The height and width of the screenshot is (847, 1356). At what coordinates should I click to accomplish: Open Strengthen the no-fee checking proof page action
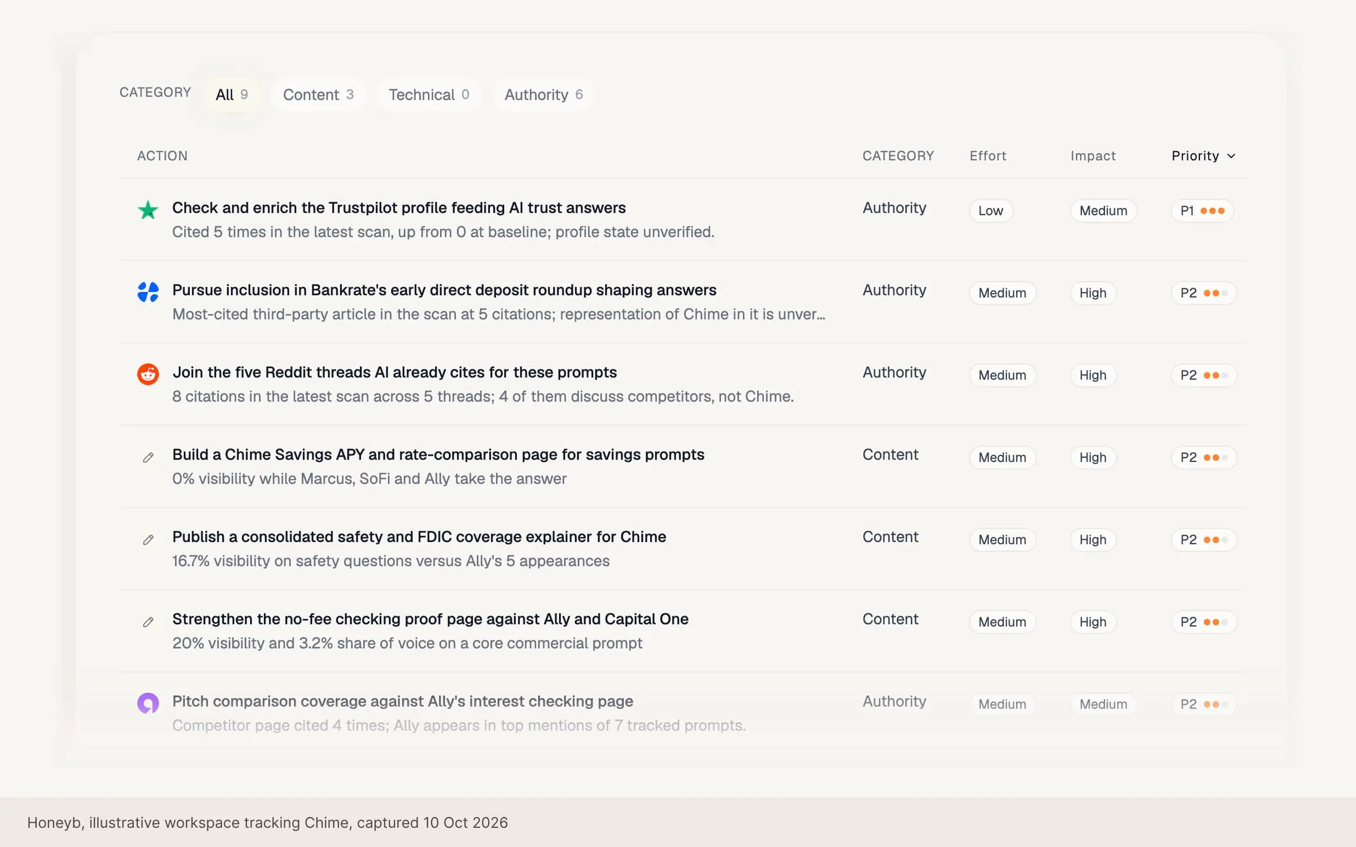pos(430,619)
